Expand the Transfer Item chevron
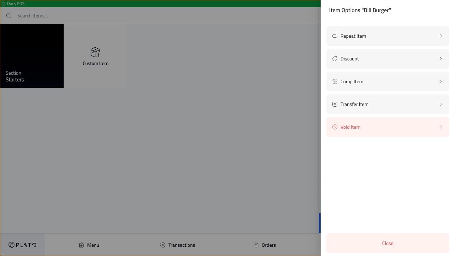 (x=441, y=104)
